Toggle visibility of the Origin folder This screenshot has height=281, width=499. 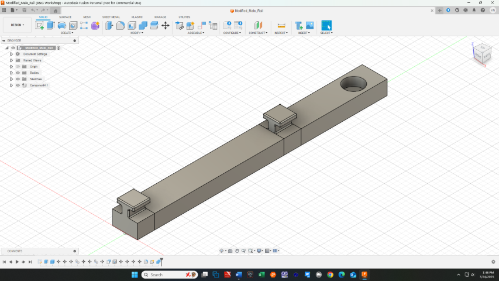pyautogui.click(x=18, y=67)
